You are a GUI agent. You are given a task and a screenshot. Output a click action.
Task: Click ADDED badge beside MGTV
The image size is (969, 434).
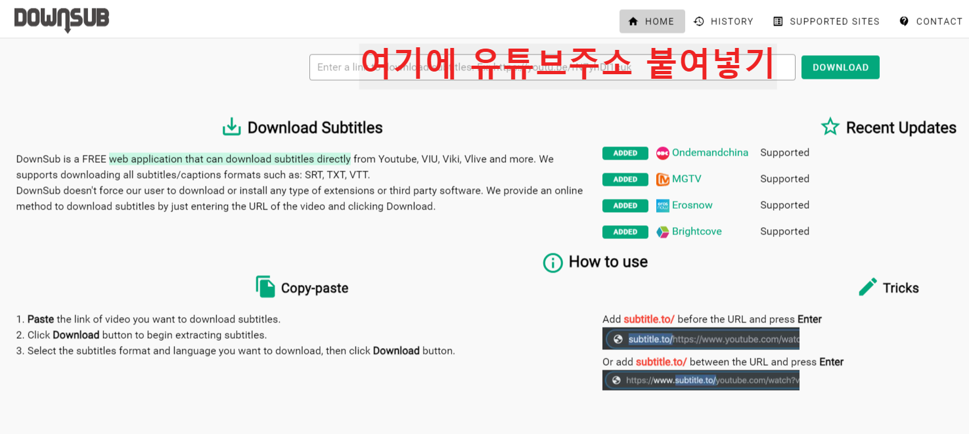coord(625,179)
